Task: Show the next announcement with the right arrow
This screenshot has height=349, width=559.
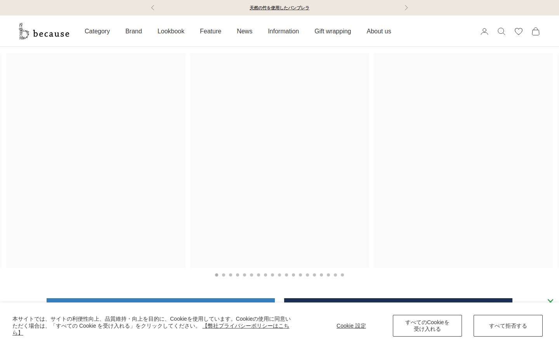Action: click(x=406, y=8)
